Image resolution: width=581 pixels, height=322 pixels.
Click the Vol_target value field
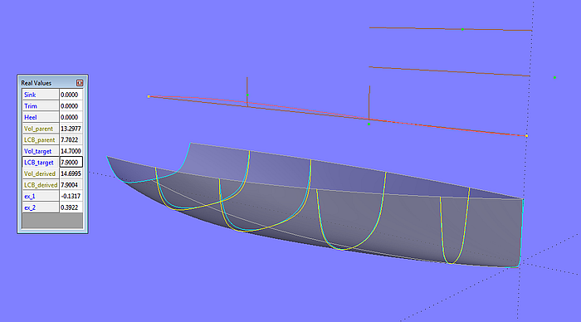pos(71,151)
